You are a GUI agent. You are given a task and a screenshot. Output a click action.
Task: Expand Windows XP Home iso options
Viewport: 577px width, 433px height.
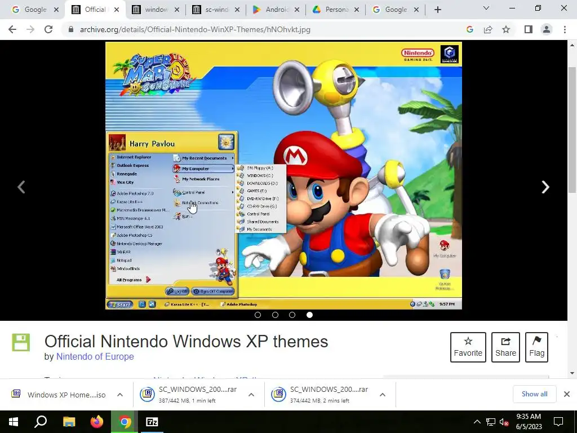click(x=120, y=395)
